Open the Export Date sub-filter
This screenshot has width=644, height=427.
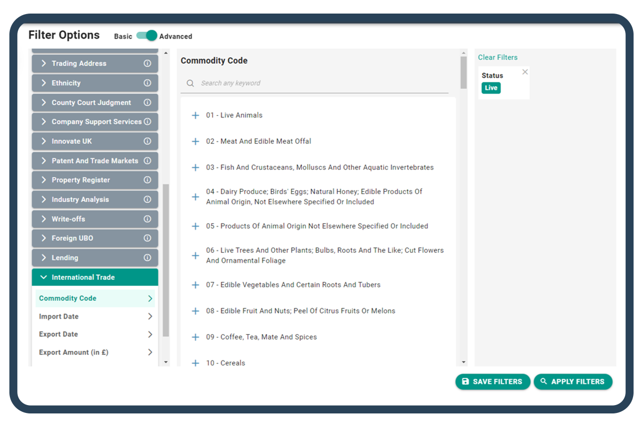(x=95, y=334)
